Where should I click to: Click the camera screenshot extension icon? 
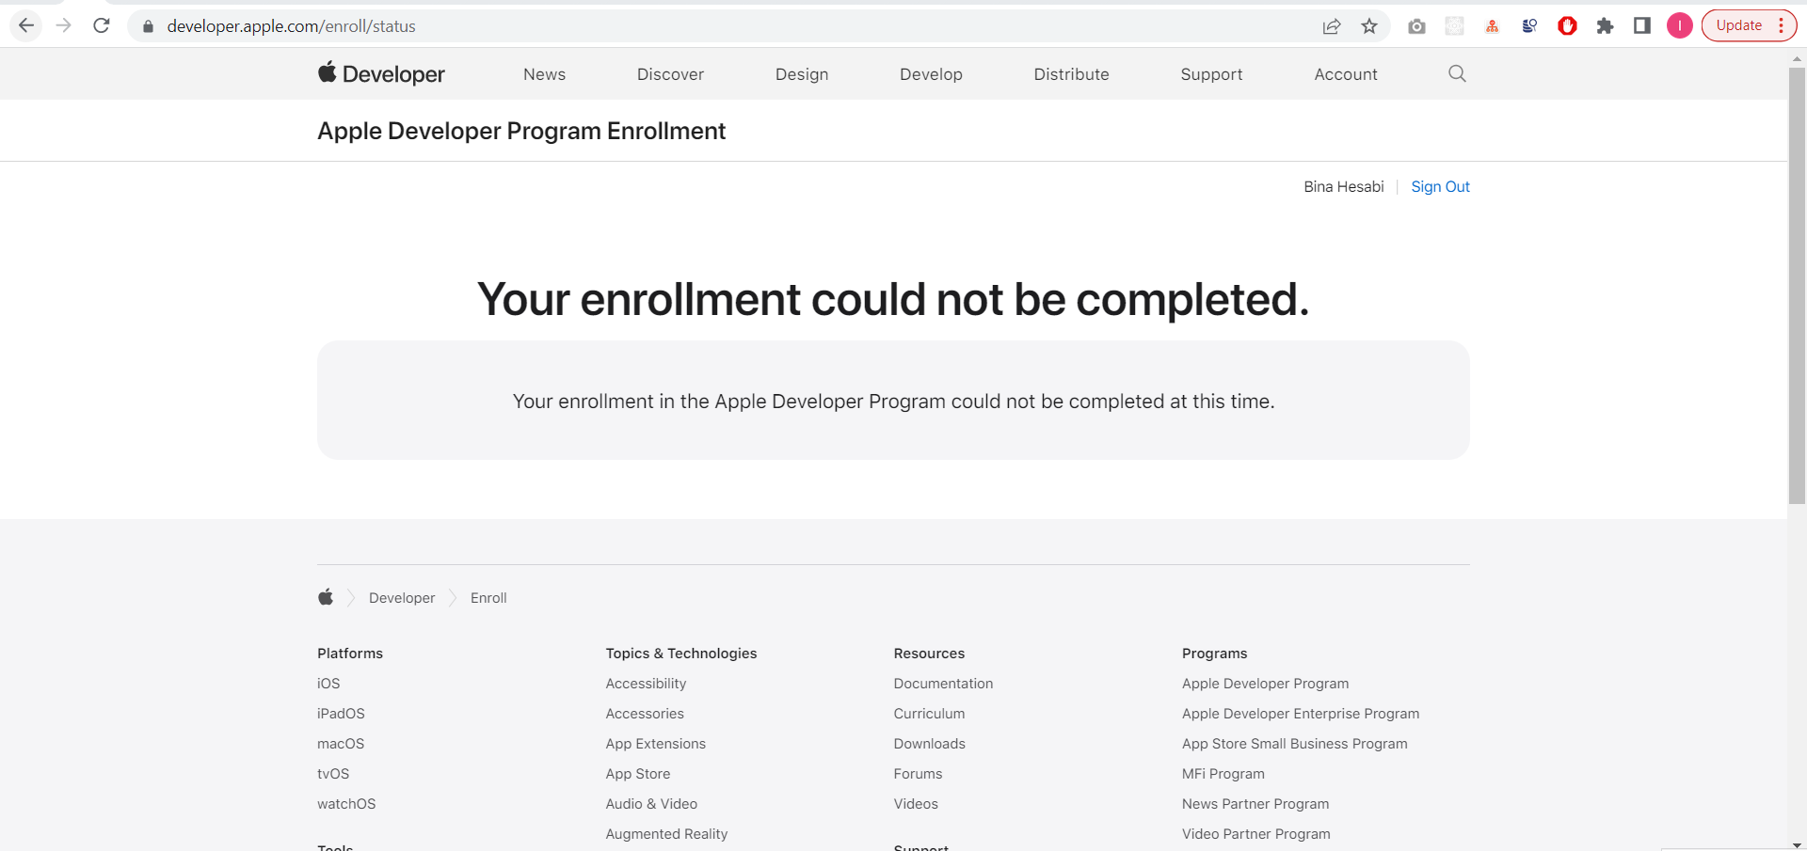coord(1416,26)
